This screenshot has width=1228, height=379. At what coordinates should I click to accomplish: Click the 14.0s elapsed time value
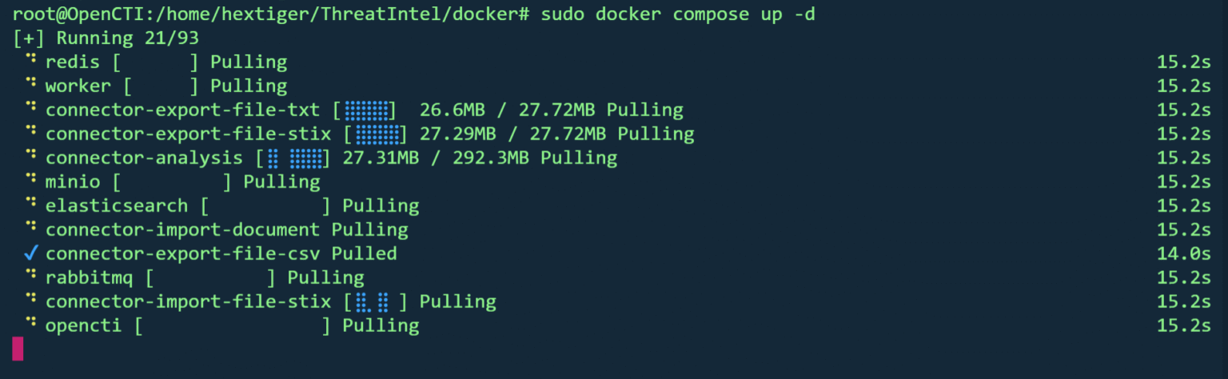1184,253
